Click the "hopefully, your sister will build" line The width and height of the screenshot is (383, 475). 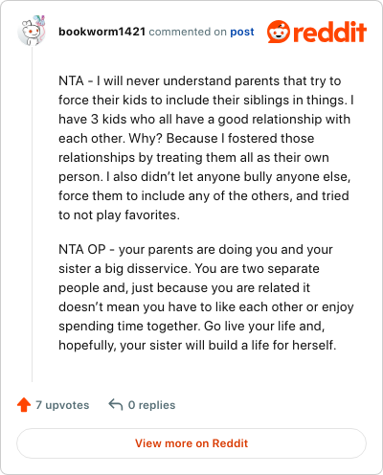(197, 345)
